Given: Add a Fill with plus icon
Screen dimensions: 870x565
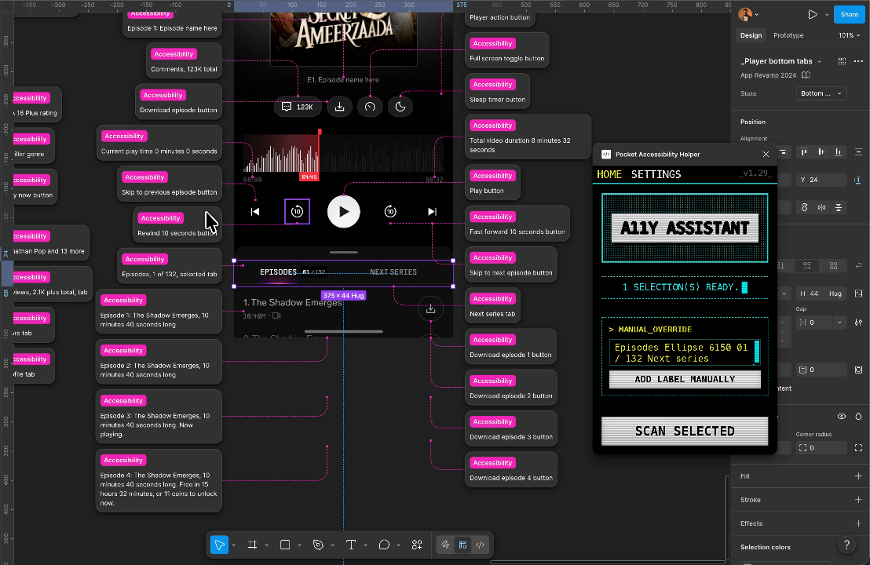Looking at the screenshot, I should coord(858,476).
